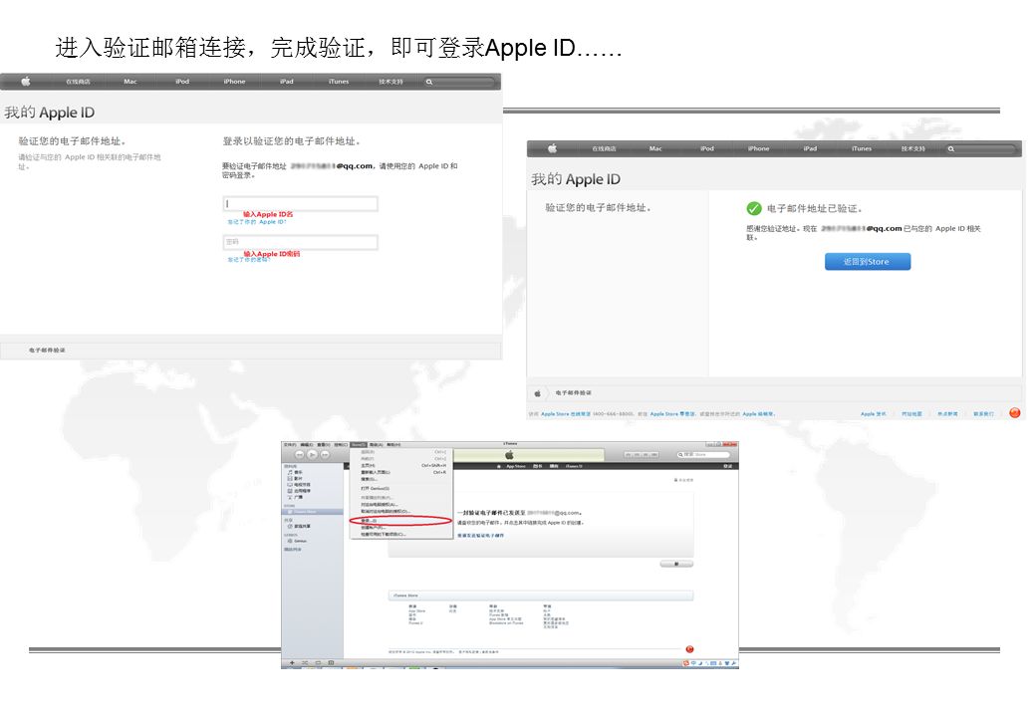Screen dimensions: 1036x717
Task: Open iPhone tab in left Apple ID page
Action: point(234,82)
